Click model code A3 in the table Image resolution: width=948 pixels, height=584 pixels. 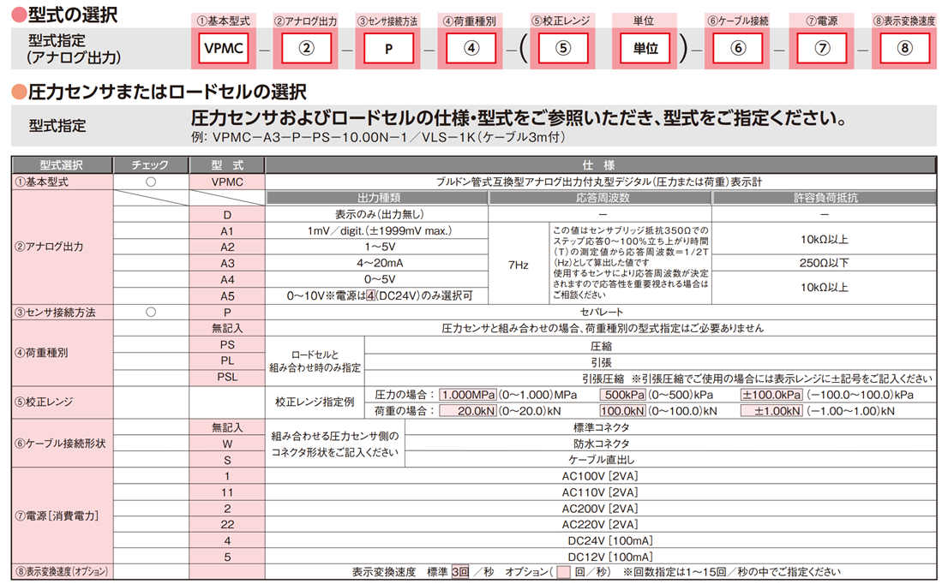[227, 263]
